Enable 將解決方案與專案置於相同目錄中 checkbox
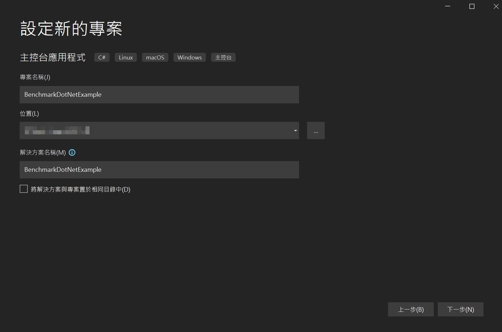502x332 pixels. (24, 189)
